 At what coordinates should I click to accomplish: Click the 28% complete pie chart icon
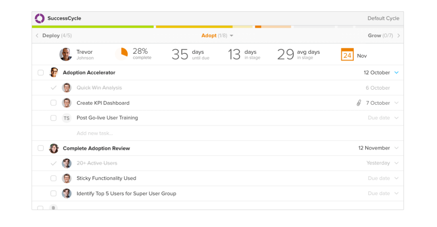point(123,53)
